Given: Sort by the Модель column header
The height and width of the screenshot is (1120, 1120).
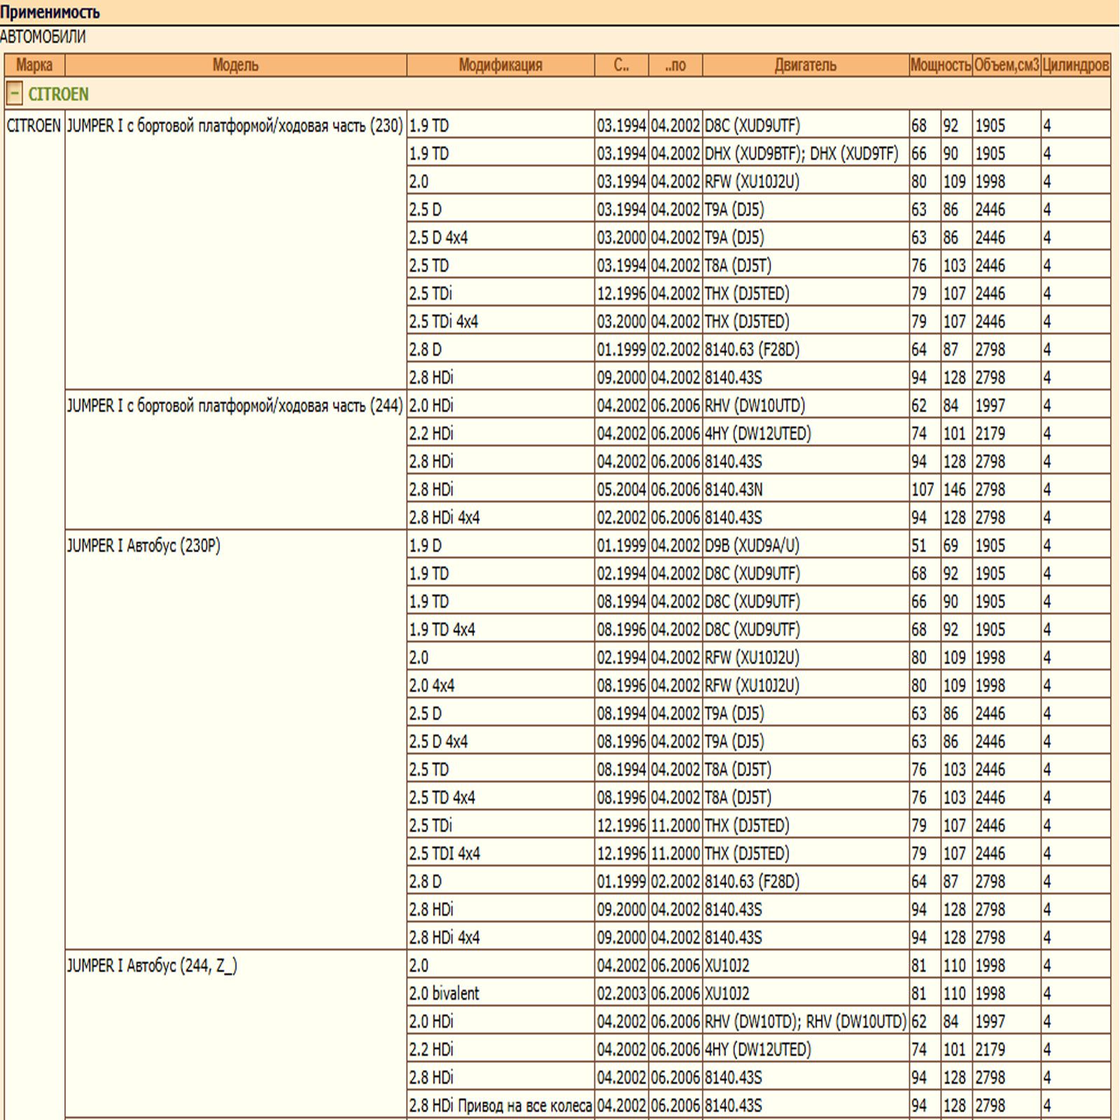Looking at the screenshot, I should click(235, 65).
